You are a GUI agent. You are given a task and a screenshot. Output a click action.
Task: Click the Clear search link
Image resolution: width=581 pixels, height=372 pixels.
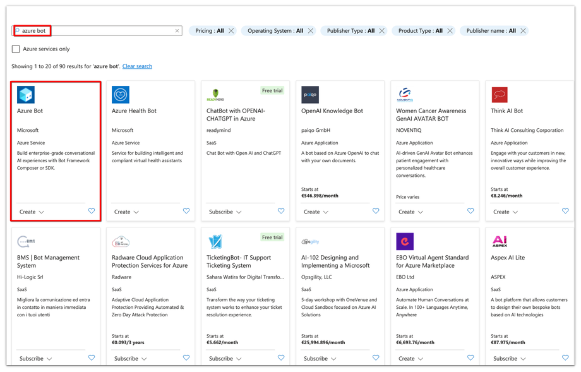click(x=137, y=66)
